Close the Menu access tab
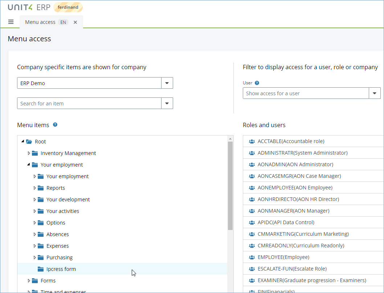The width and height of the screenshot is (384, 293). (75, 22)
